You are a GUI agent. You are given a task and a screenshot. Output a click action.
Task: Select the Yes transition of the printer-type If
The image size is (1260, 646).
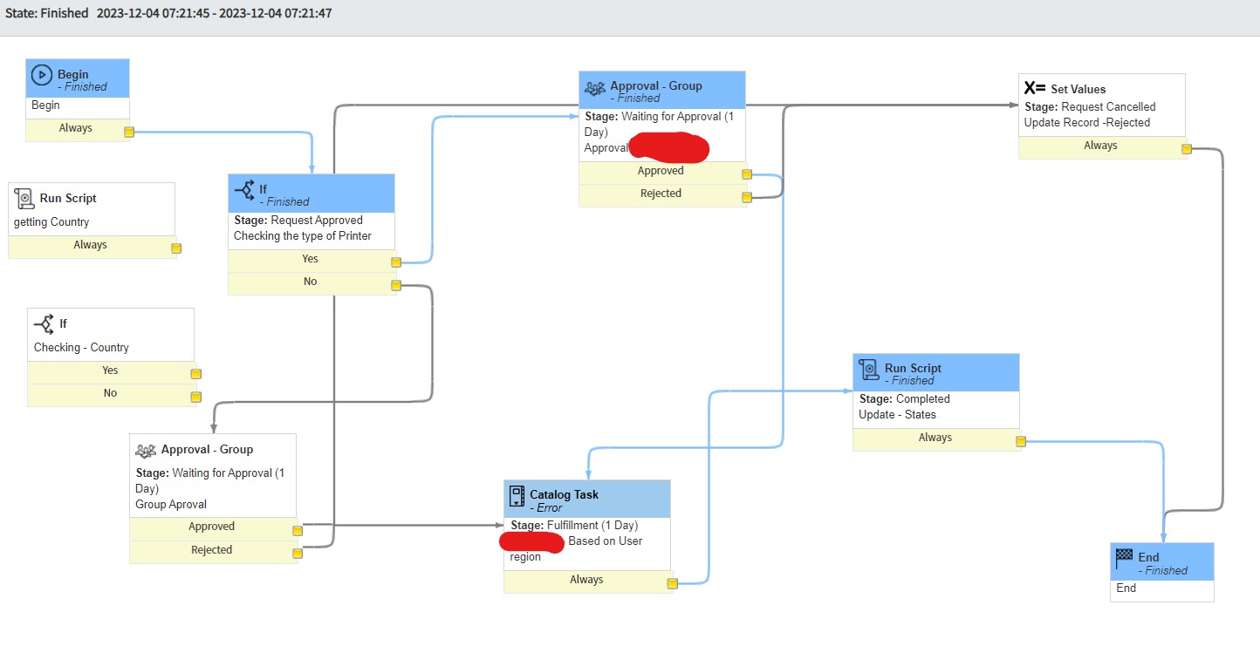tap(310, 259)
